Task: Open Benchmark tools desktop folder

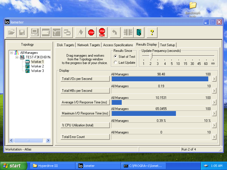Action: [193, 10]
